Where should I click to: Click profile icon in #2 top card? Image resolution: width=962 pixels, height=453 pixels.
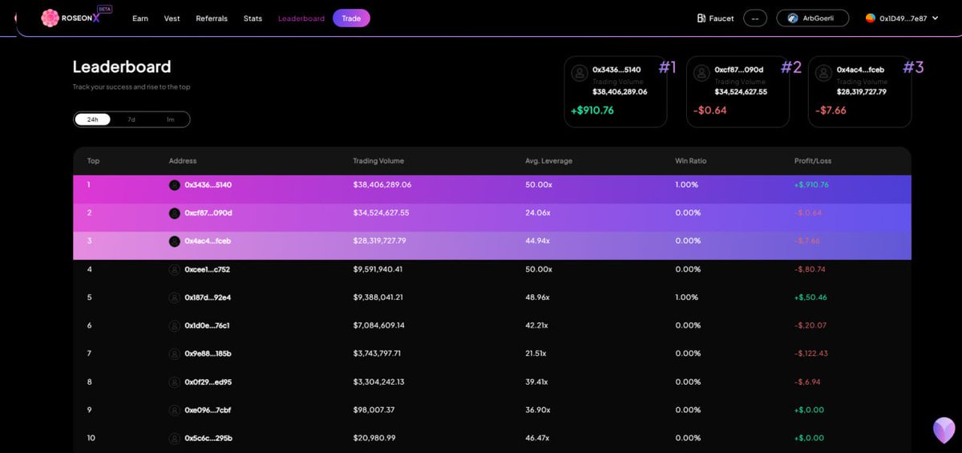pyautogui.click(x=701, y=73)
